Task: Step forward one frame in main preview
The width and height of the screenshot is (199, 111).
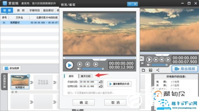Action: pos(168,59)
